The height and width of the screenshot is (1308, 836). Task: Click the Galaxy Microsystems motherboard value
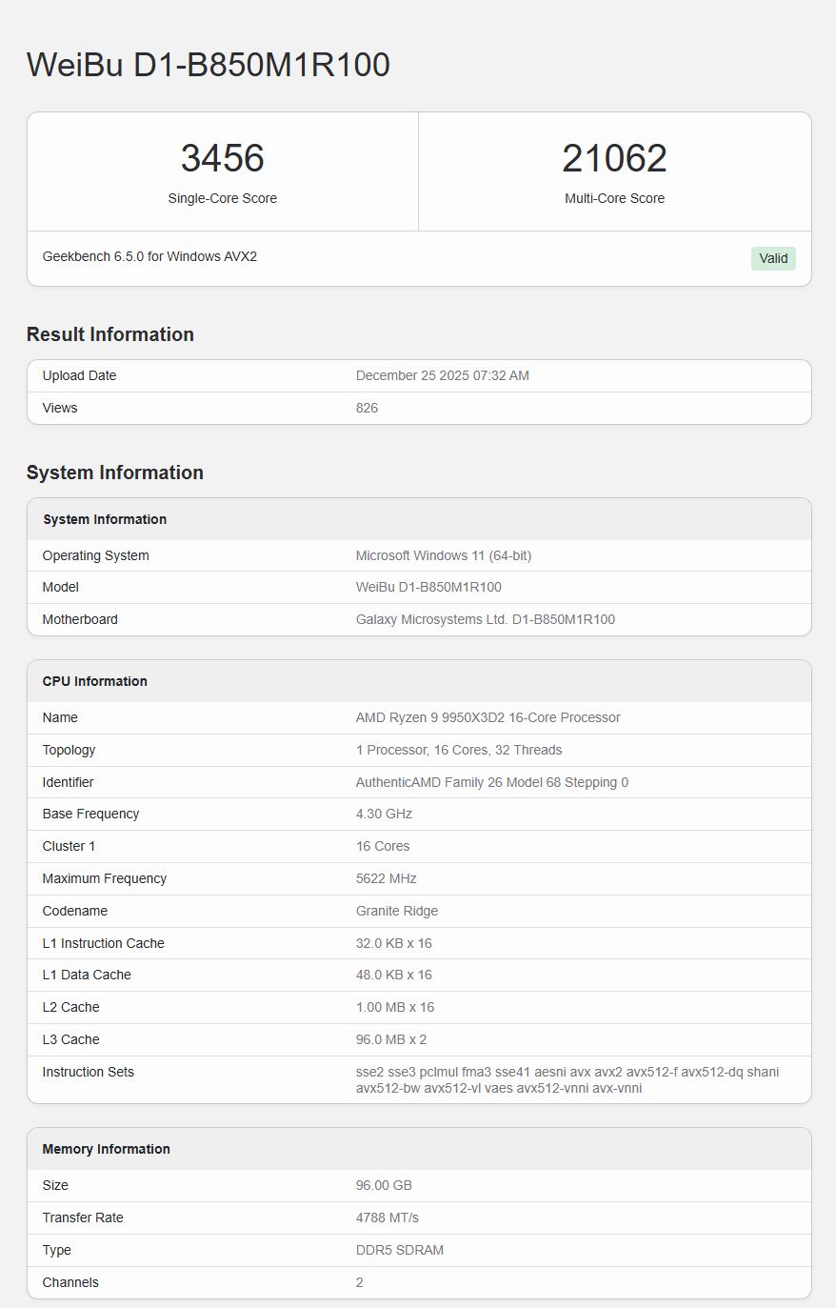point(485,619)
